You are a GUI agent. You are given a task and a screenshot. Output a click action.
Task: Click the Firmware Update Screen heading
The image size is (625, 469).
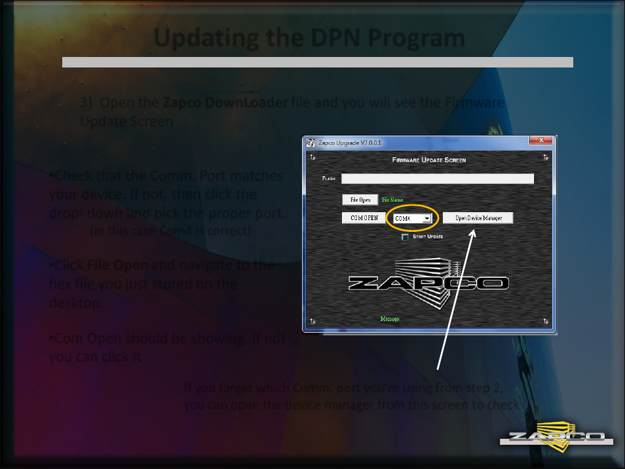(429, 160)
